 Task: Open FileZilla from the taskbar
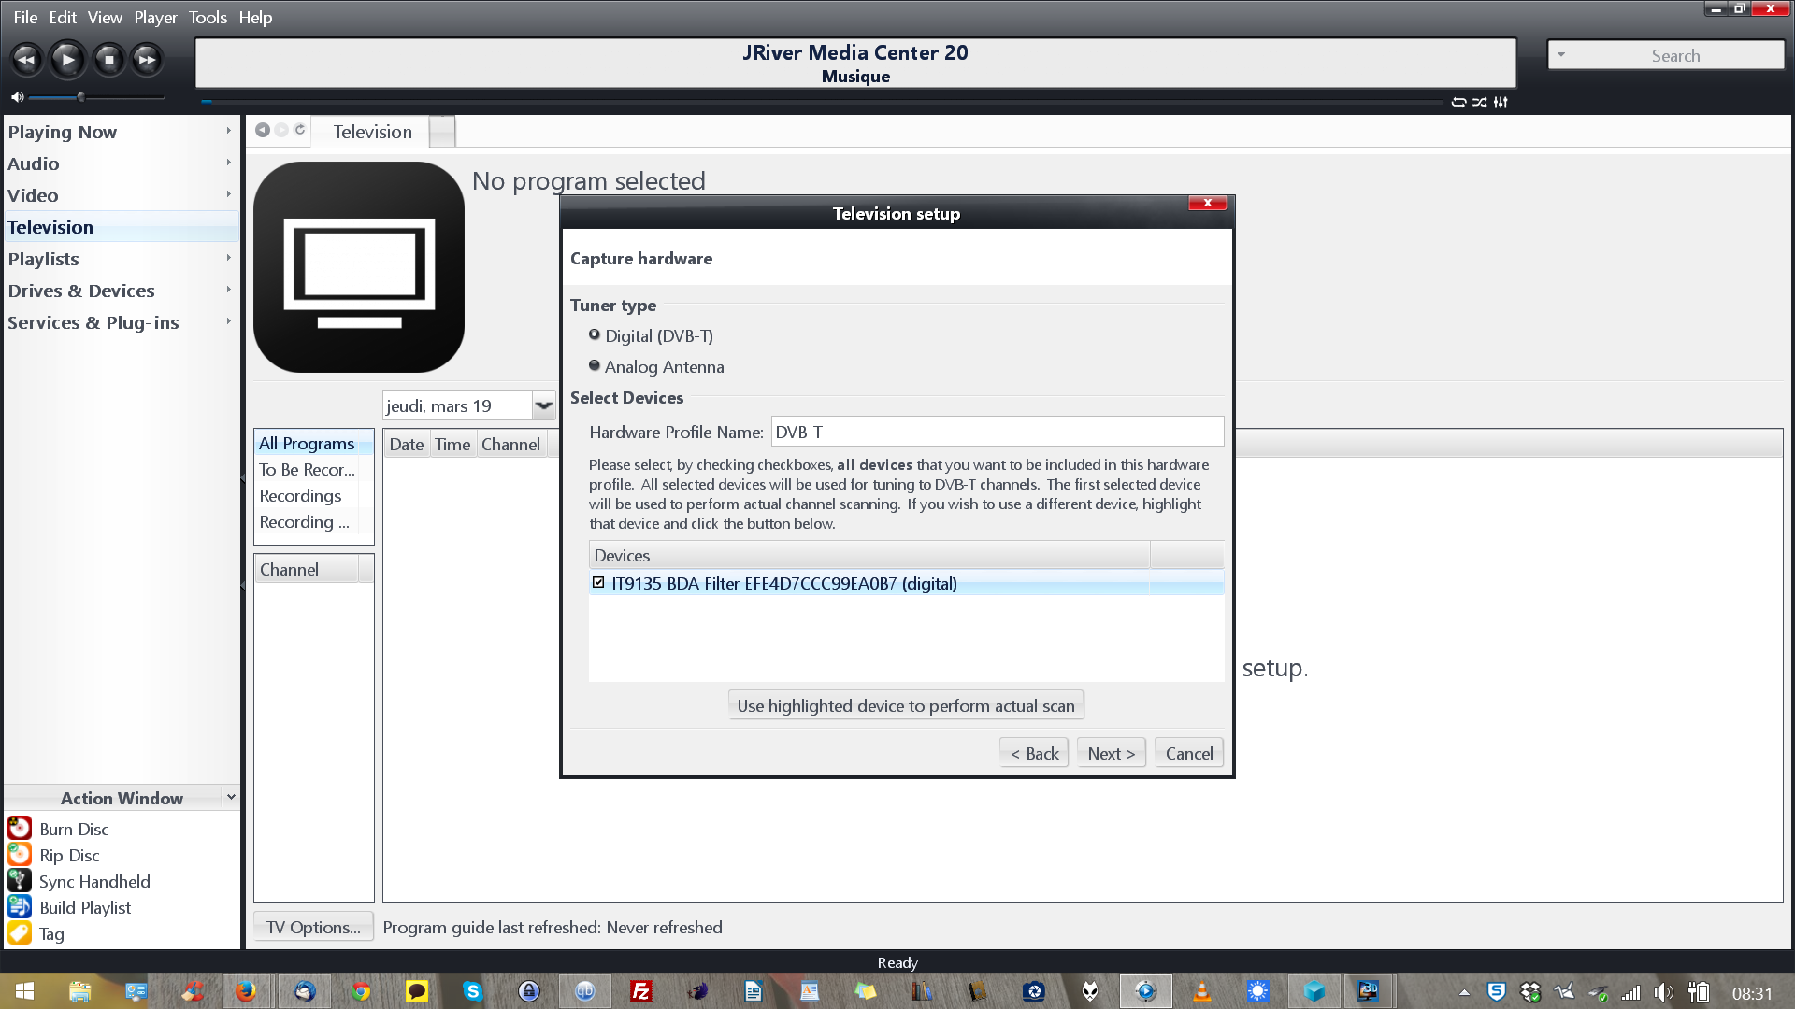point(640,991)
